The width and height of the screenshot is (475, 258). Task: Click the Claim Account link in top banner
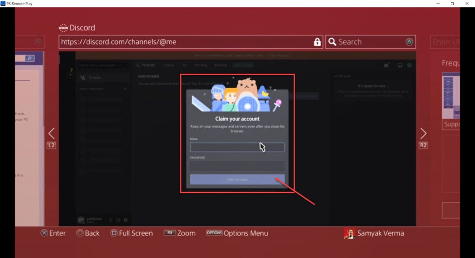279,56
